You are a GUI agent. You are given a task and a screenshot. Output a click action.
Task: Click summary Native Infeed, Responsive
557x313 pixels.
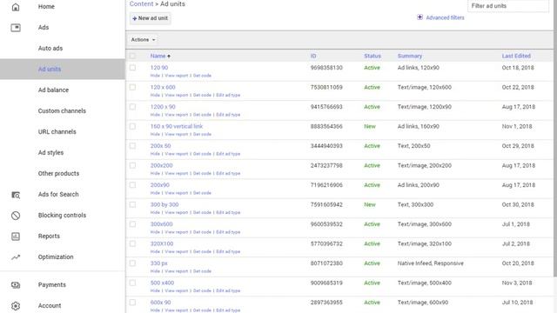430,263
